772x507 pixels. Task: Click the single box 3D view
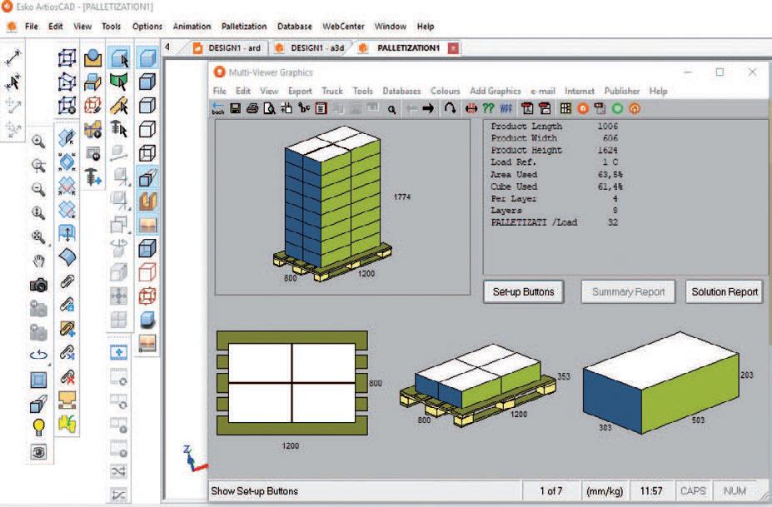[x=661, y=382]
